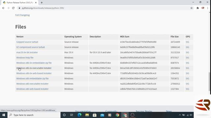211x118 pixels.
Task: Download Windows x86 executable installer
Action: click(32, 84)
